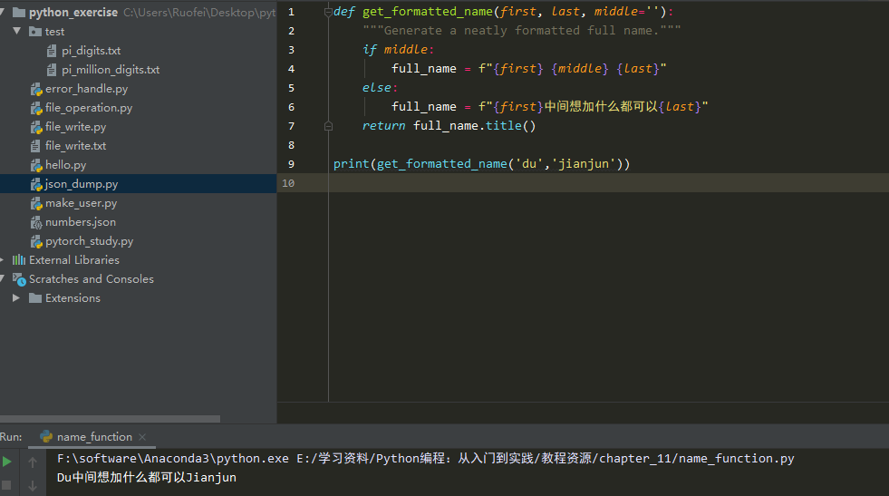889x496 pixels.
Task: Click Python file icon beside make_user.py
Action: click(x=36, y=203)
